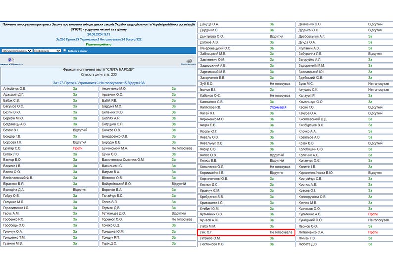Viewport: 393px width, 262px height.
Task: Click deputy name Аліксійчук О.В.
Action: tap(15, 88)
